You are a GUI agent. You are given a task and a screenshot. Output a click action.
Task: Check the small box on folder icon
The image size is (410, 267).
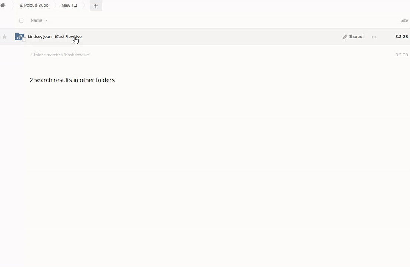24,39
